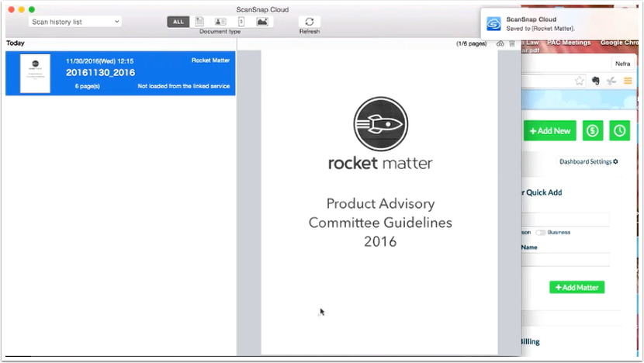This screenshot has height=363, width=644.
Task: Select the 20161130_2016 scan entry
Action: (120, 74)
